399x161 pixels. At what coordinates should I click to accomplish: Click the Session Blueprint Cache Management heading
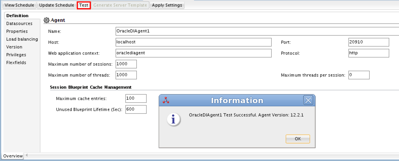(91, 87)
